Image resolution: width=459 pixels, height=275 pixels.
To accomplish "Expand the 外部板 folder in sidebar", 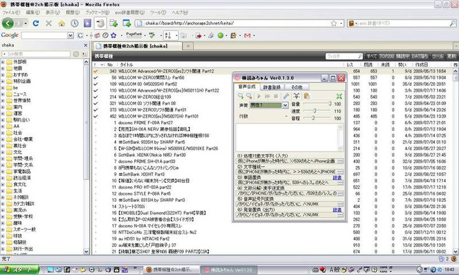I will point(5,62).
